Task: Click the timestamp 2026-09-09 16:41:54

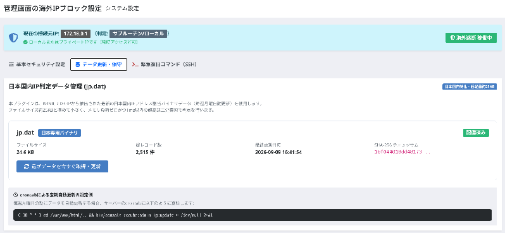Action: coord(278,152)
